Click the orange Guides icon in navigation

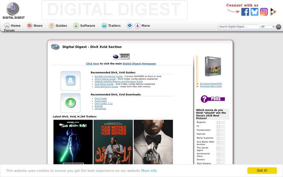[51, 26]
